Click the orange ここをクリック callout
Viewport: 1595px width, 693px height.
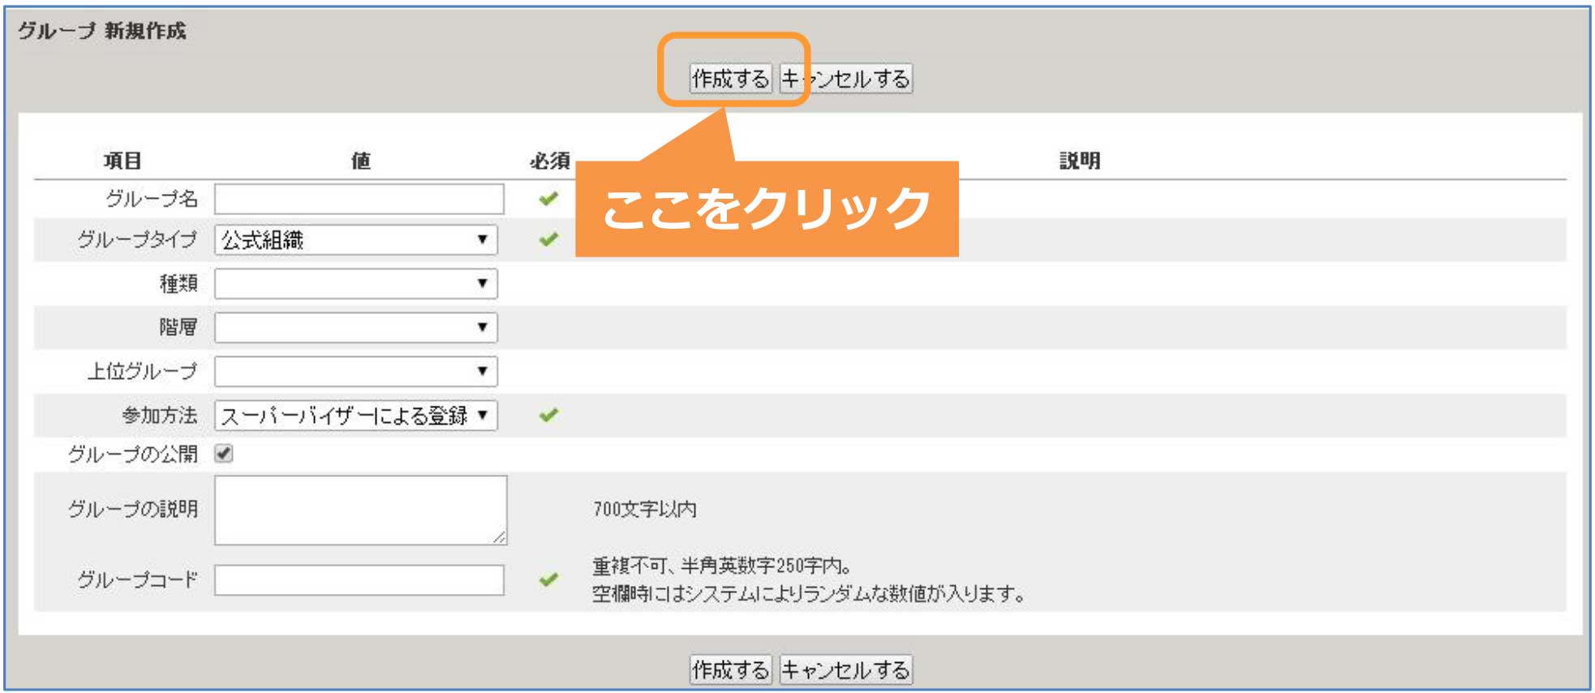click(767, 209)
